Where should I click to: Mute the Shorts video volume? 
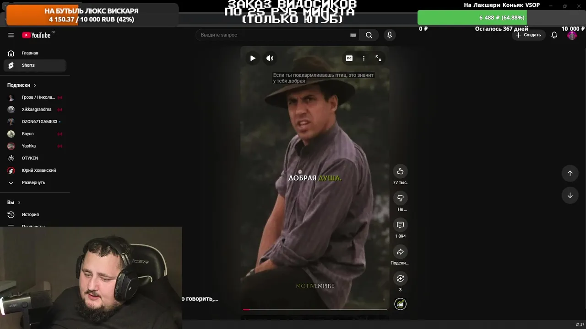click(270, 58)
